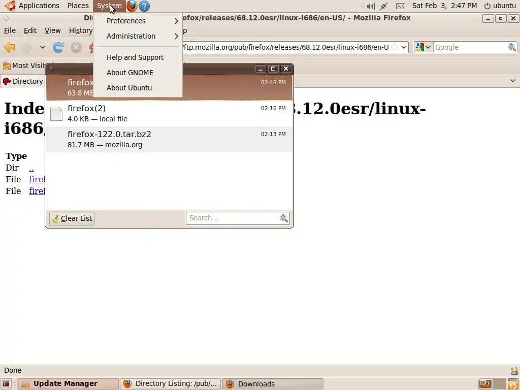520x390 pixels.
Task: Click the trash icon in bottom panel
Action: click(x=513, y=384)
